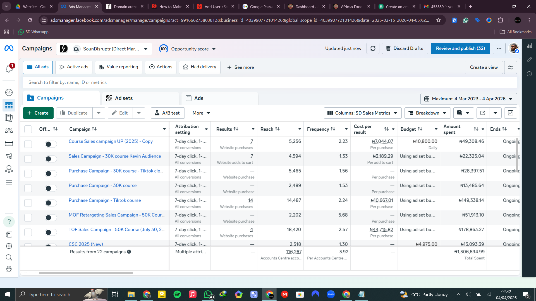Open the edit pencil icon on right rail
Viewport: 536px width, 301px height.
coord(529,60)
